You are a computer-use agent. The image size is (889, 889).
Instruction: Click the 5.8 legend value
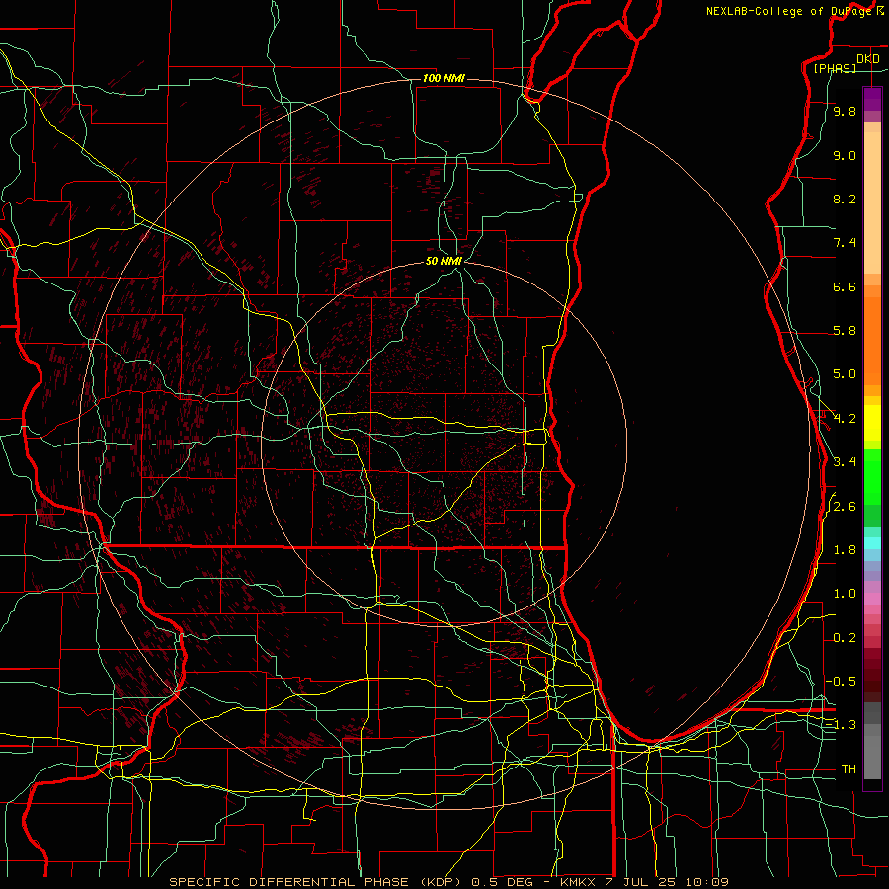pos(845,331)
